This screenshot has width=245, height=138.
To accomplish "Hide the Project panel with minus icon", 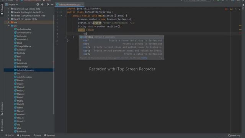I will (x=52, y=5).
